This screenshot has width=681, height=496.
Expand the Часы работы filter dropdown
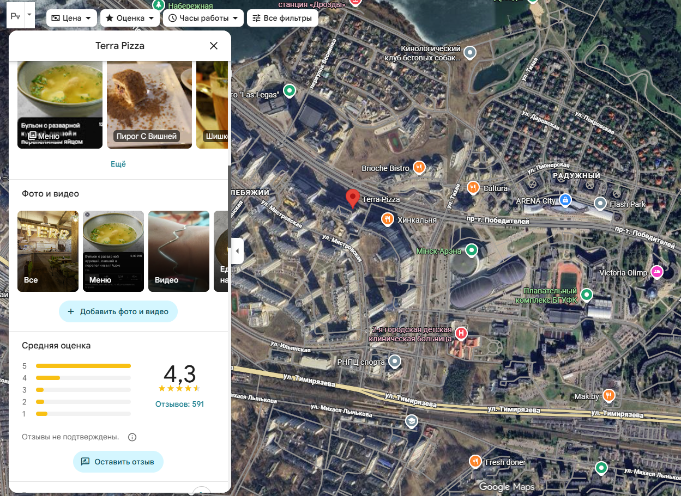[x=203, y=18]
